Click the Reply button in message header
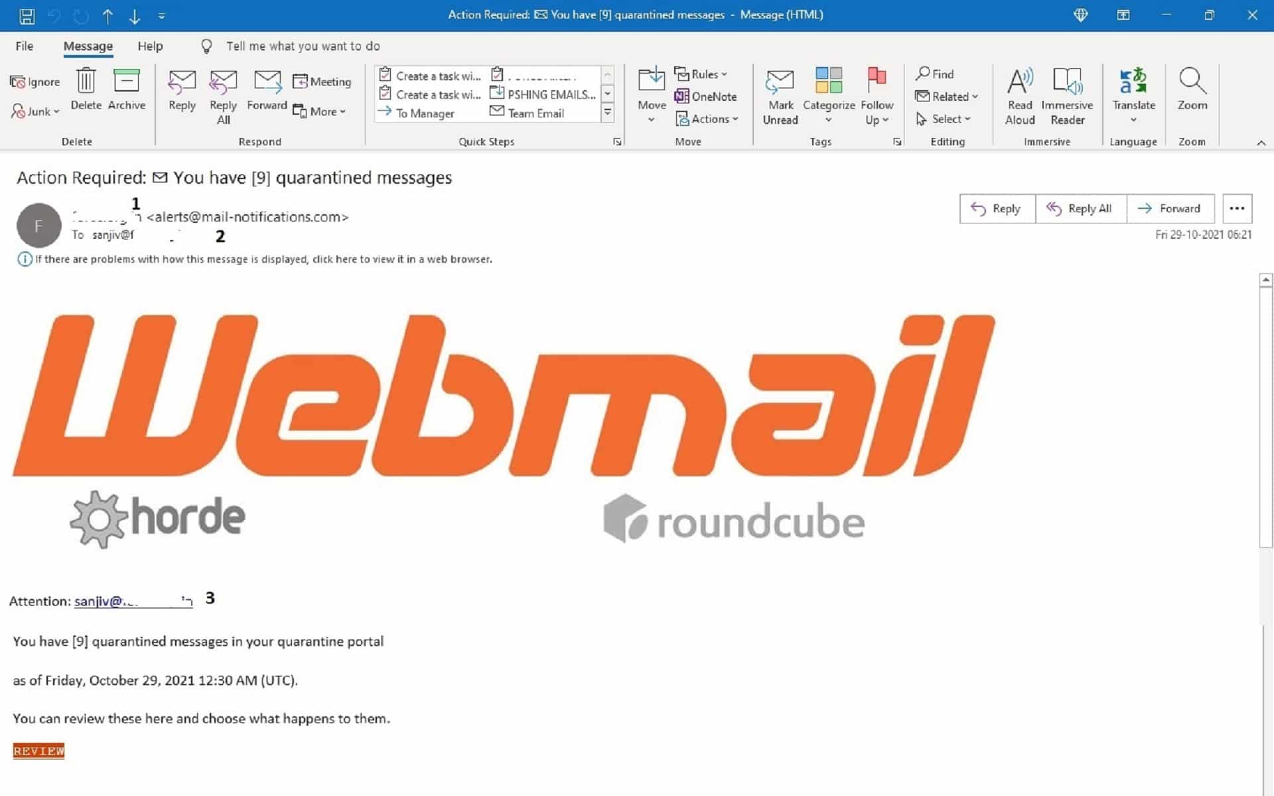Screen dimensions: 1274x796 [x=997, y=208]
